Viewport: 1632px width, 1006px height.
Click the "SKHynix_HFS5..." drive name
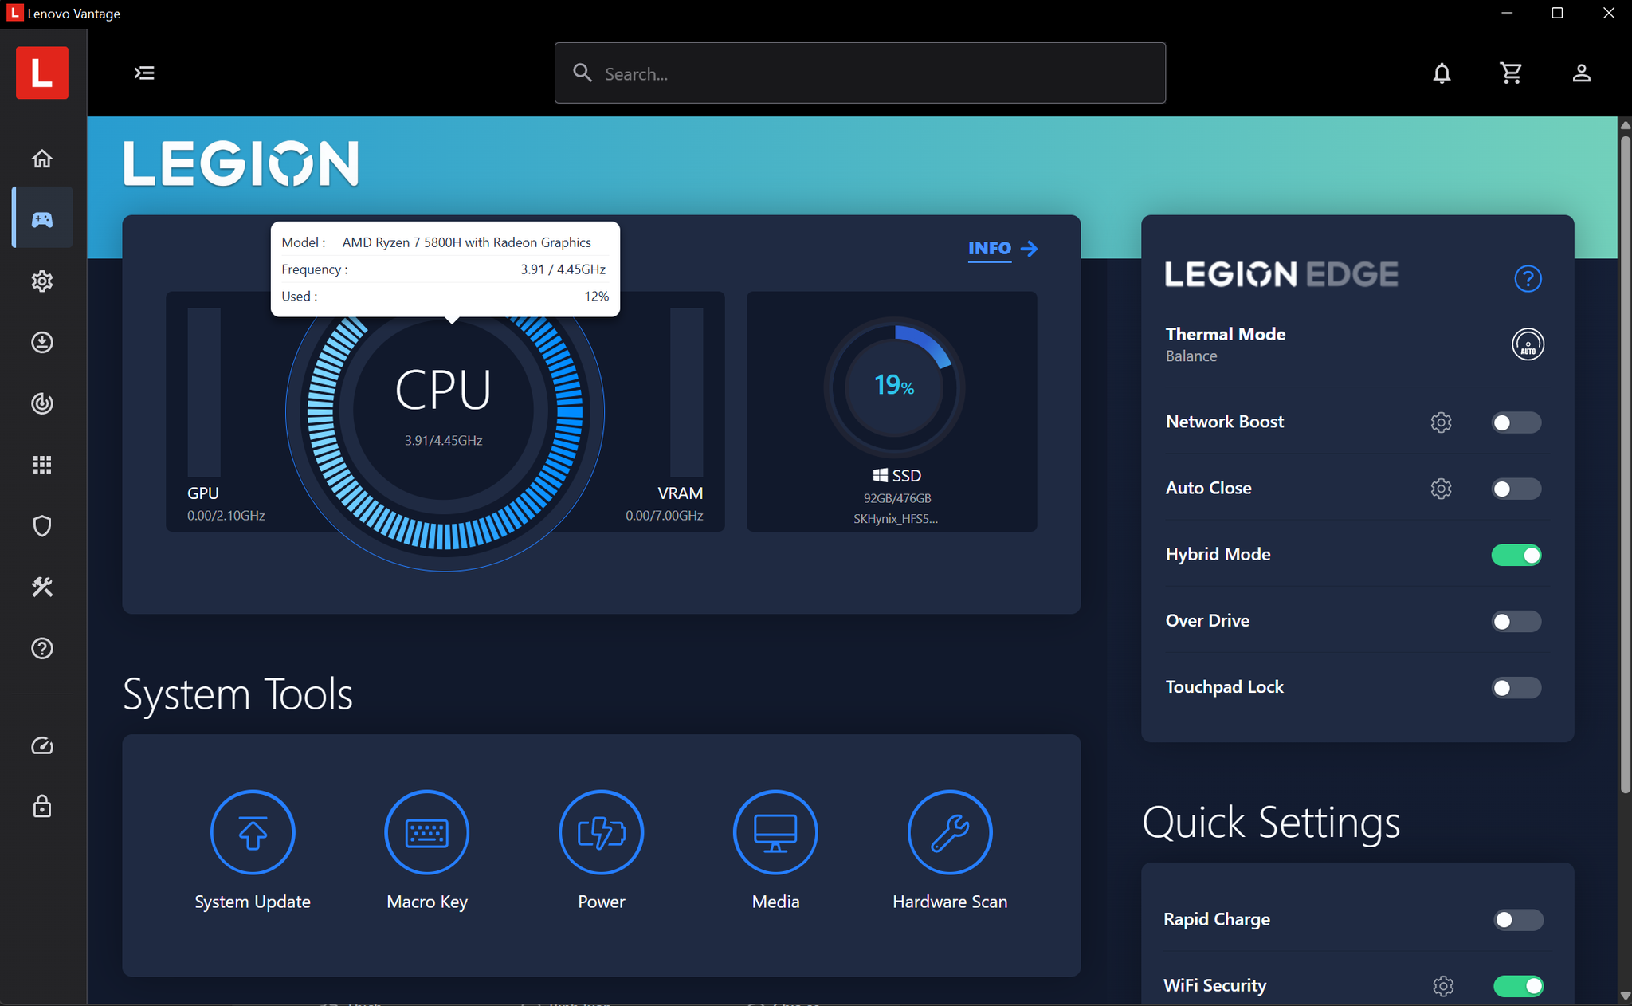pos(896,519)
